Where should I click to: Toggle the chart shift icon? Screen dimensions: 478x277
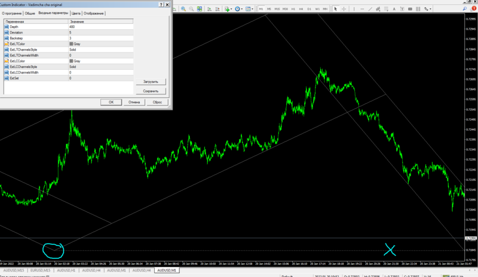pyautogui.click(x=217, y=9)
